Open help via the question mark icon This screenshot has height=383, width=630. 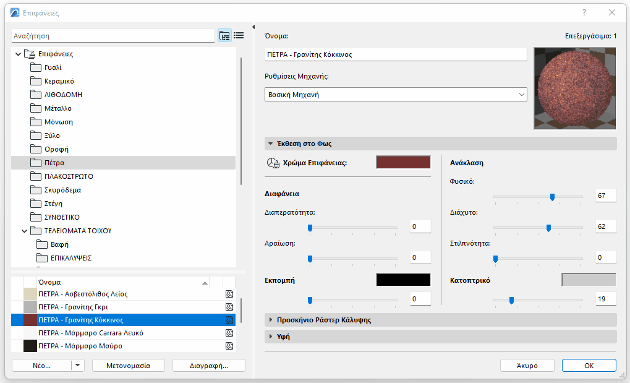pos(585,12)
